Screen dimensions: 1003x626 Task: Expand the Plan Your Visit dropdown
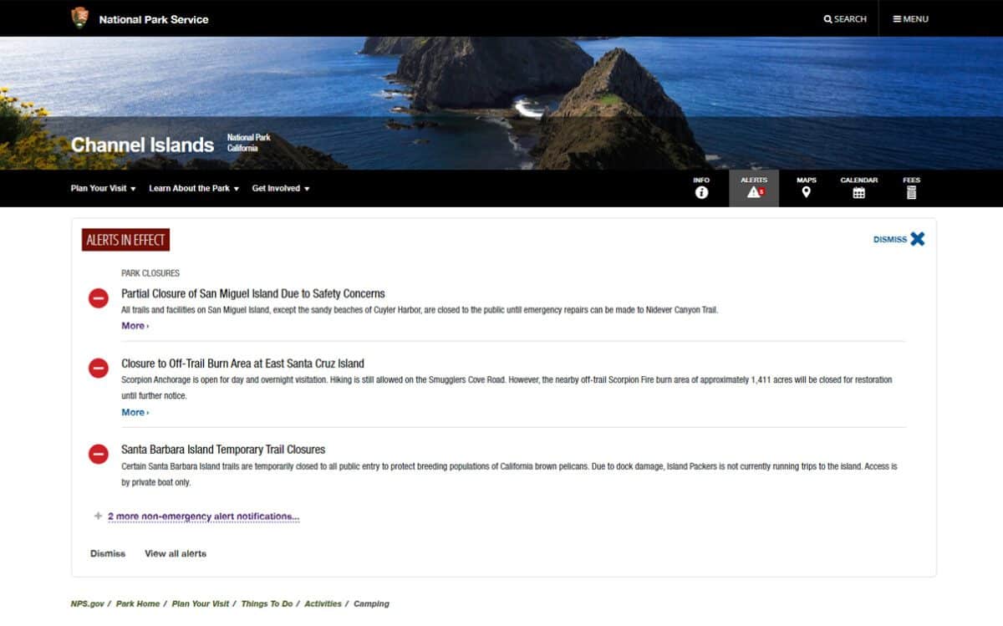104,189
